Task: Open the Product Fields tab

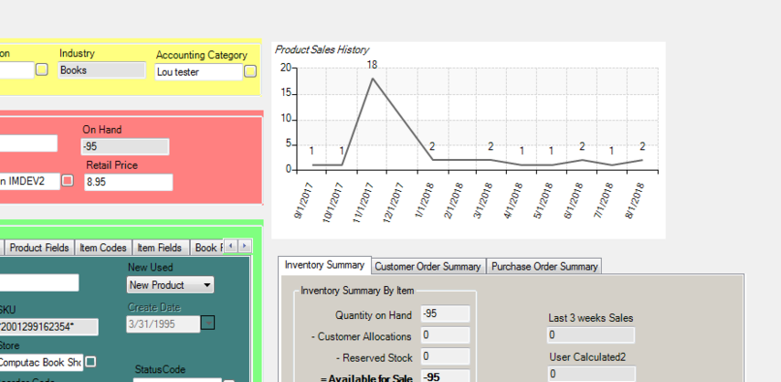Action: (39, 248)
